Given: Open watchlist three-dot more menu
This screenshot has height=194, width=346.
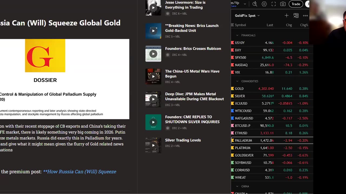Looking at the screenshot, I should 305,16.
